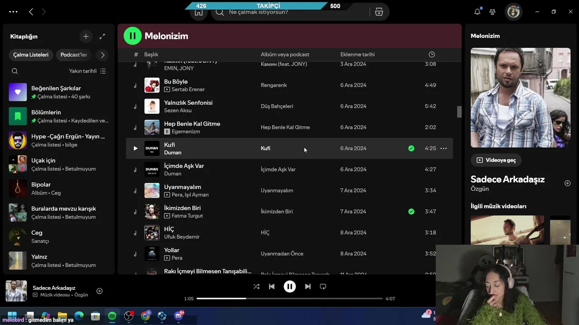Open Windows Start menu
The height and width of the screenshot is (325, 579).
tap(12, 315)
